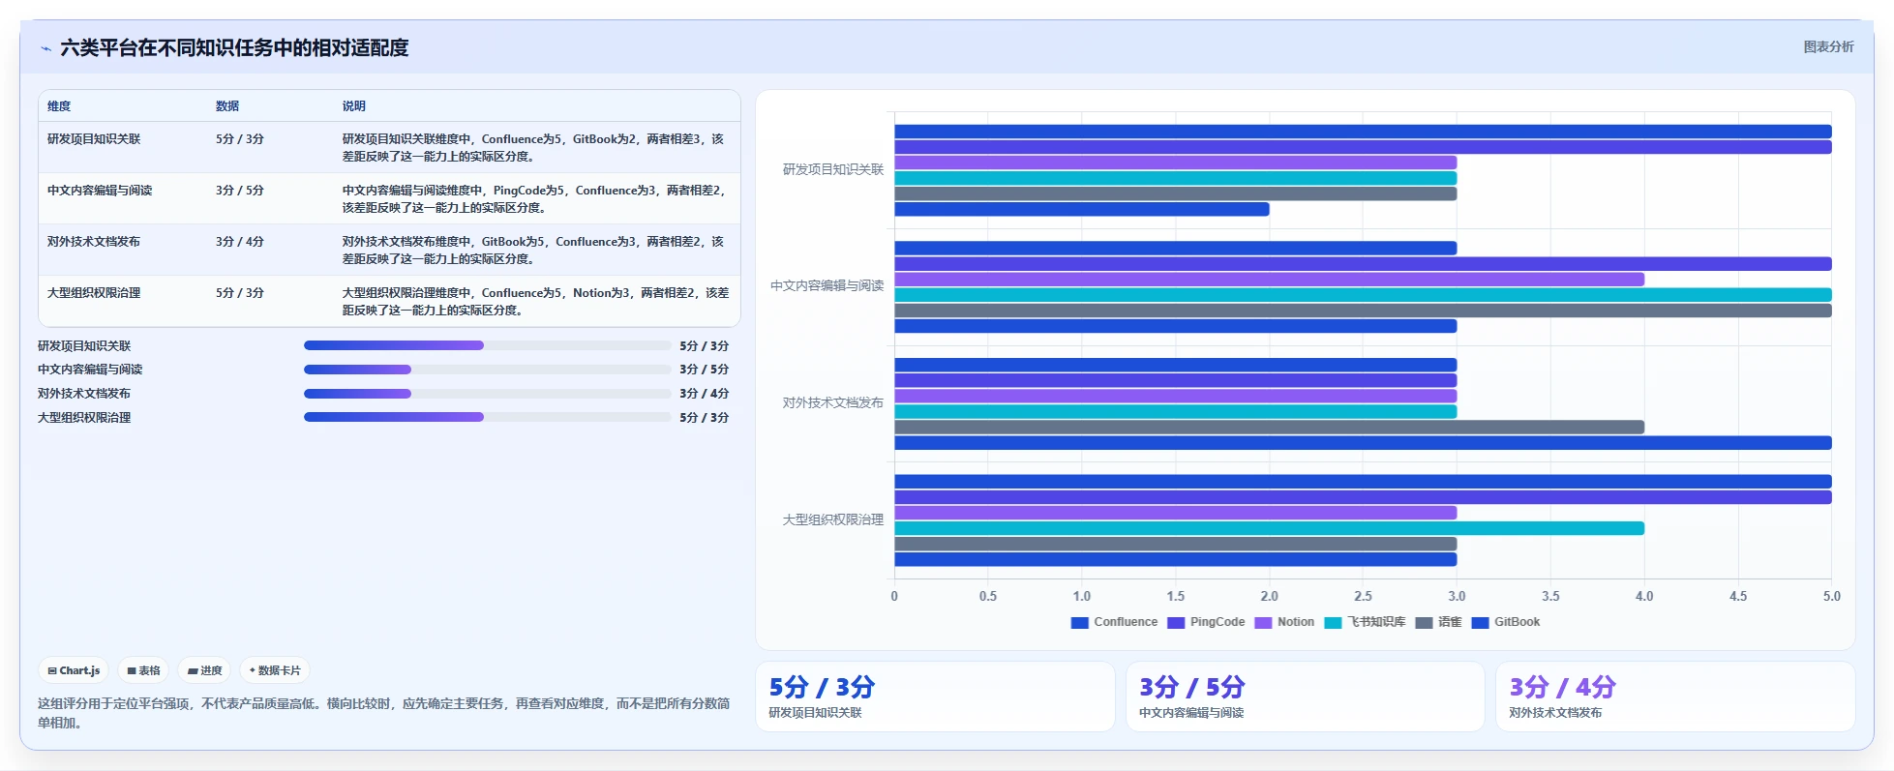Toggle the 语雀 legend entry
This screenshot has width=1894, height=771.
1438,622
